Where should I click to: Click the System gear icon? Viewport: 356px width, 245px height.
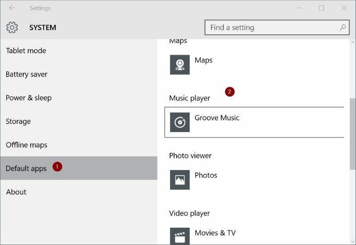(x=12, y=28)
